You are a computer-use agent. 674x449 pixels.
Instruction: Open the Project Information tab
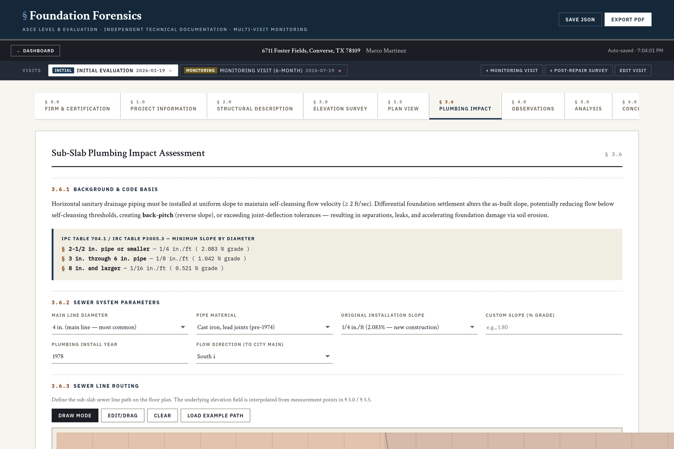pyautogui.click(x=163, y=106)
